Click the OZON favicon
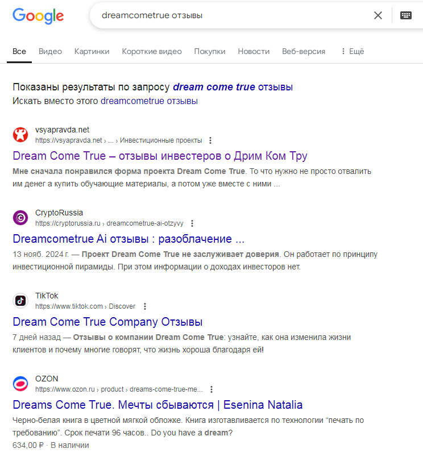This screenshot has width=423, height=461. click(20, 384)
